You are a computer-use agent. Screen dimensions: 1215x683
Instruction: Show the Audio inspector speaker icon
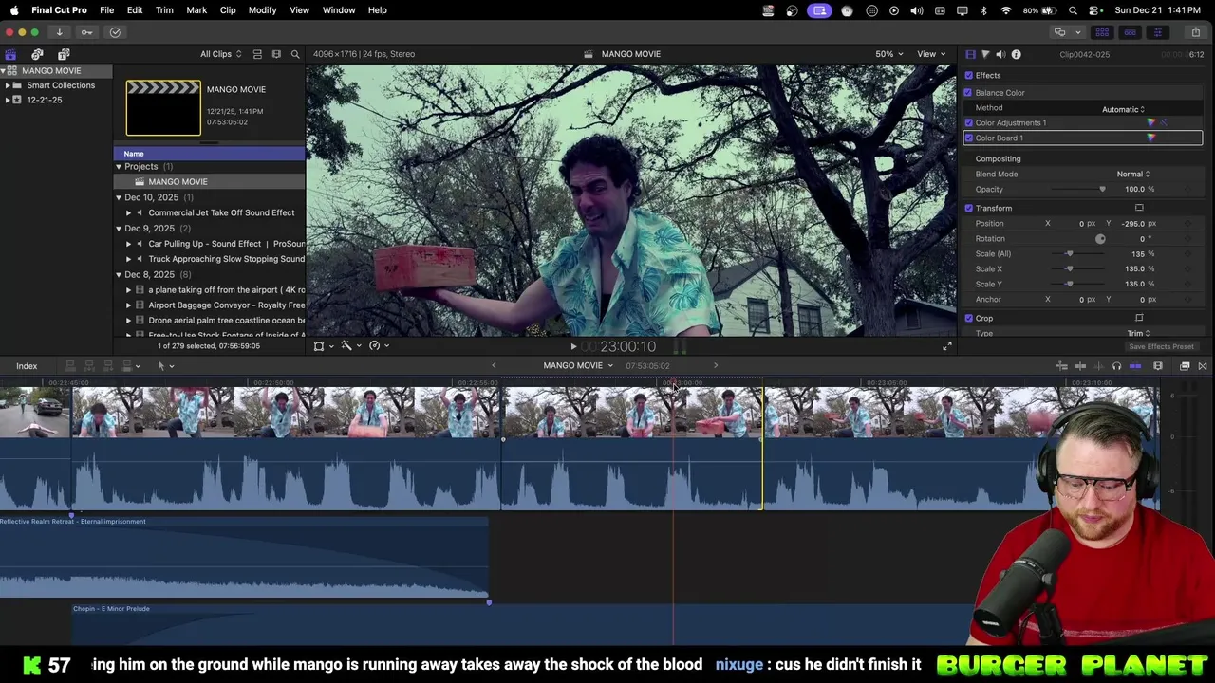pos(1000,54)
